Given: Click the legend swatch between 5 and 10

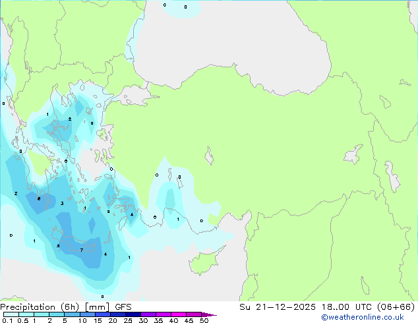Looking at the screenshot, I should coord(73,314).
